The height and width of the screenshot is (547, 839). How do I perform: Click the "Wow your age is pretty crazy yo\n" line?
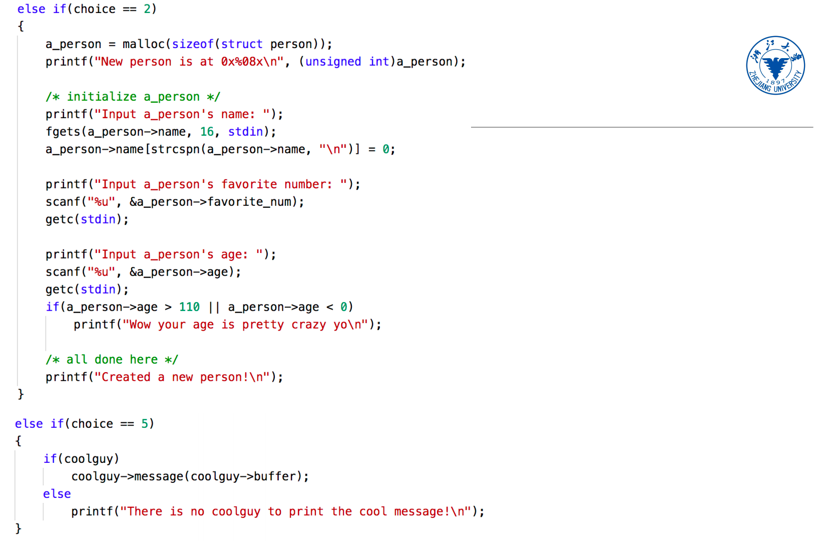click(227, 325)
